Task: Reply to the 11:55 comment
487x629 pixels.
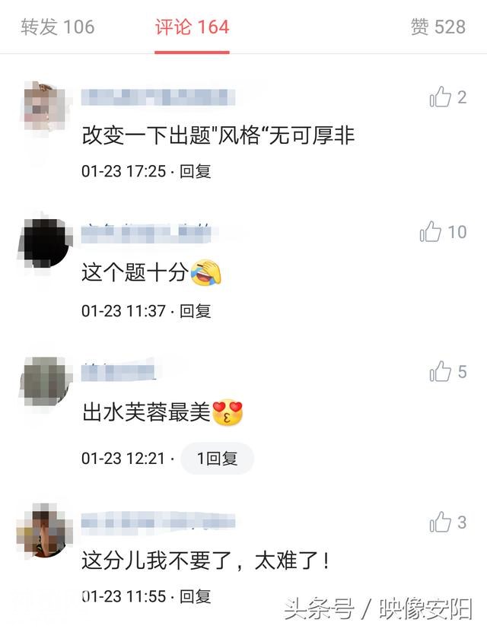Action: click(195, 596)
